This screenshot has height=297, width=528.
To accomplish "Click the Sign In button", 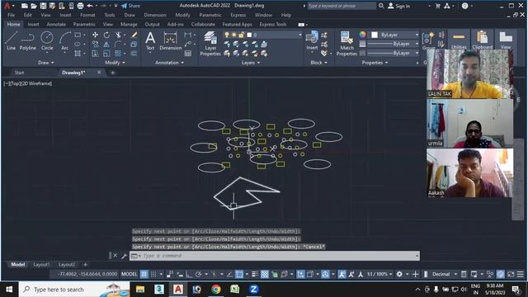I will pyautogui.click(x=399, y=6).
